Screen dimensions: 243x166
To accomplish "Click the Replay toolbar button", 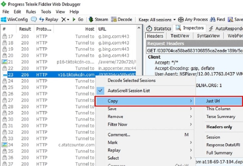I will (48, 19).
